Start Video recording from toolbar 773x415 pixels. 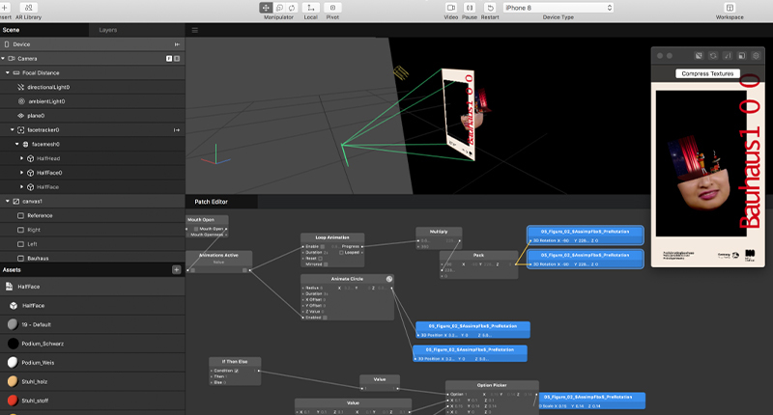tap(450, 8)
